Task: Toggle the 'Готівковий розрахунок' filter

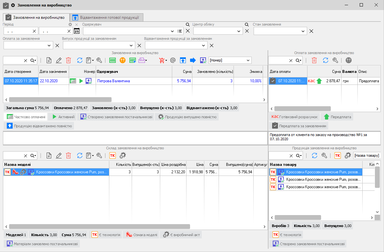Action: 294,117
